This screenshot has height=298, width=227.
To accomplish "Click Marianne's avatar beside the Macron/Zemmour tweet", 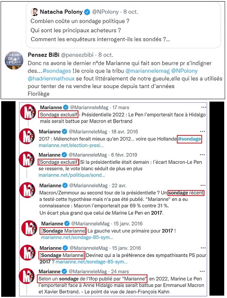I will click(27, 190).
